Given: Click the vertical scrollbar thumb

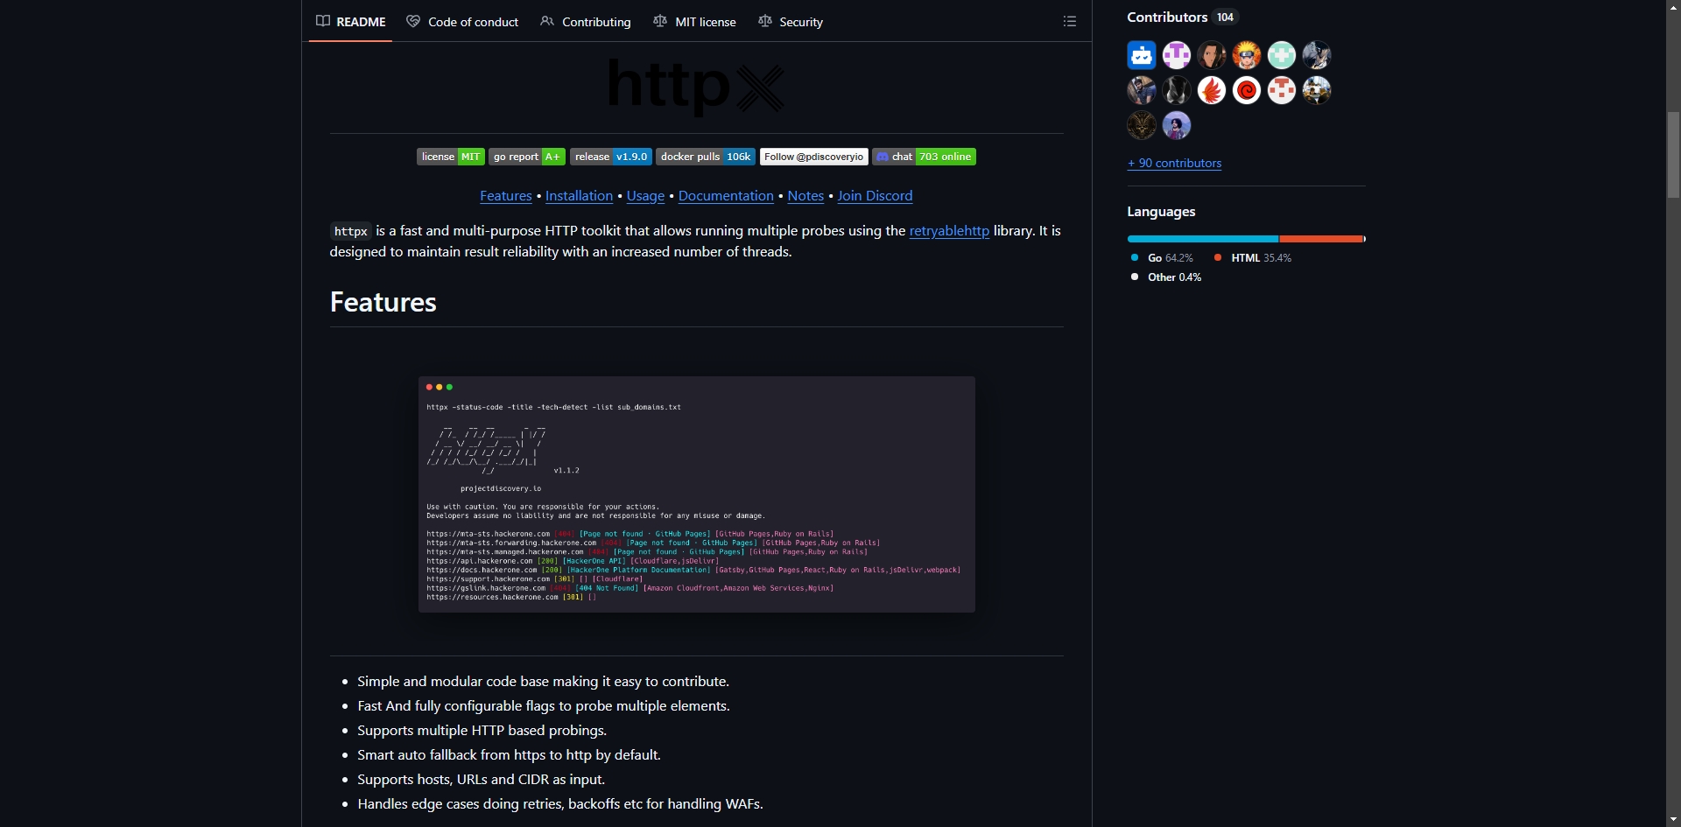Looking at the screenshot, I should (x=1673, y=155).
